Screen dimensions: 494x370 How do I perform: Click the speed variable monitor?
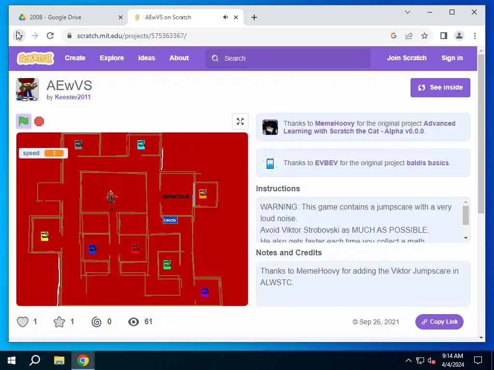(x=43, y=153)
